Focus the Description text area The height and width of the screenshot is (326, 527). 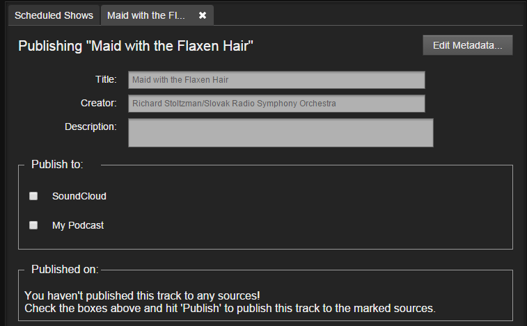click(x=281, y=133)
